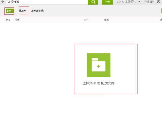Click the 选择文件 或 拖放文件 text

pyautogui.click(x=98, y=83)
